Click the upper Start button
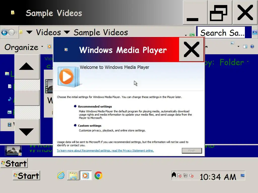This screenshot has height=193, width=258. pos(14,163)
